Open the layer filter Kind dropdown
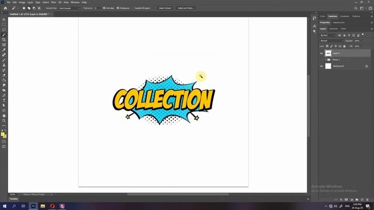This screenshot has height=210, width=374. coord(328,35)
